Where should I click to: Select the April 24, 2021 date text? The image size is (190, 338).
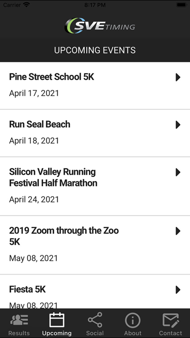(34, 200)
